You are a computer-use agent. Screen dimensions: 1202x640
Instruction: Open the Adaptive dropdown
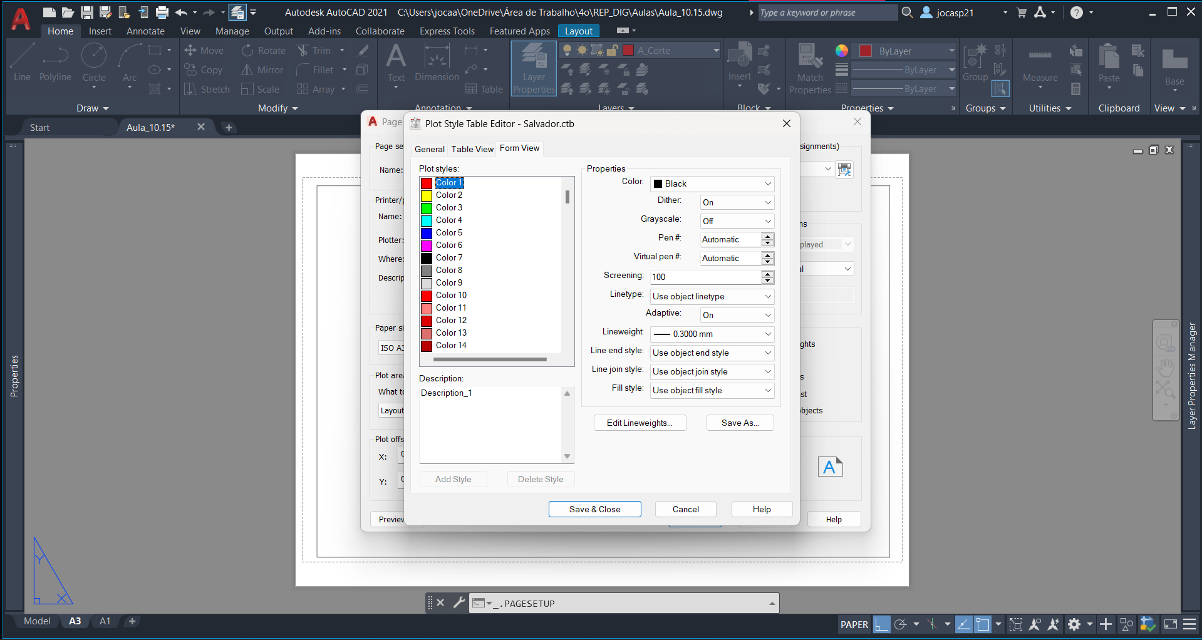click(737, 315)
